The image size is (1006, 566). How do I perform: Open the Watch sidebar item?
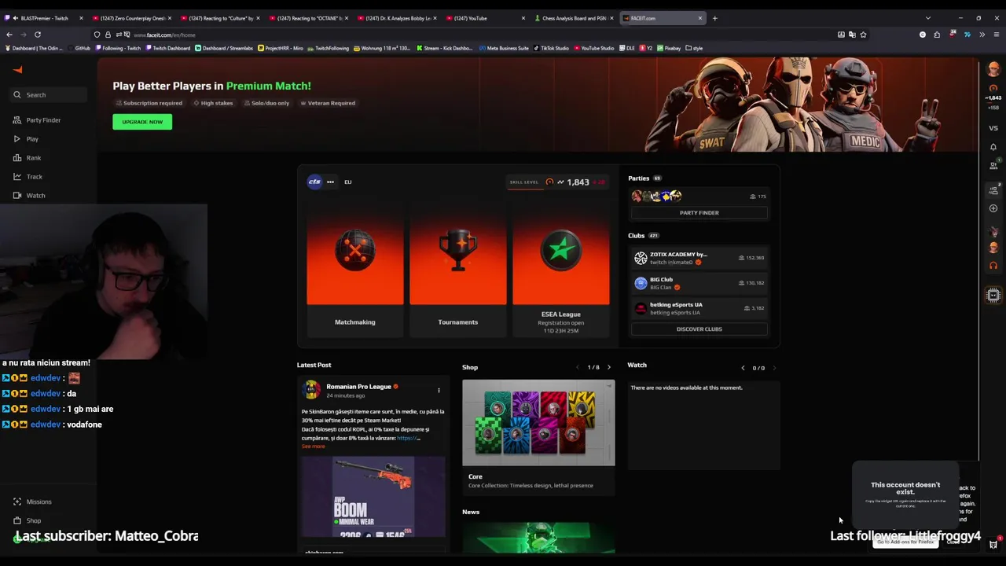(x=35, y=196)
